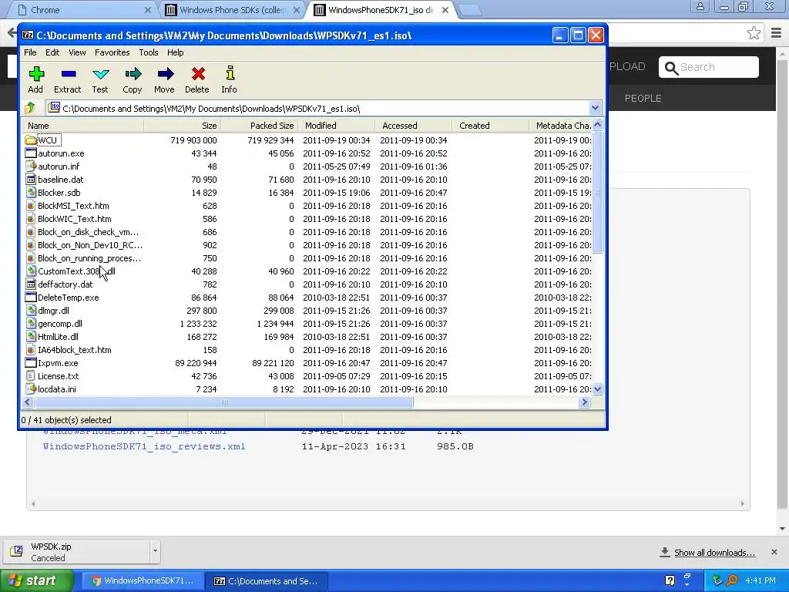Click the file list scroll up arrow
The width and height of the screenshot is (789, 592).
(597, 125)
